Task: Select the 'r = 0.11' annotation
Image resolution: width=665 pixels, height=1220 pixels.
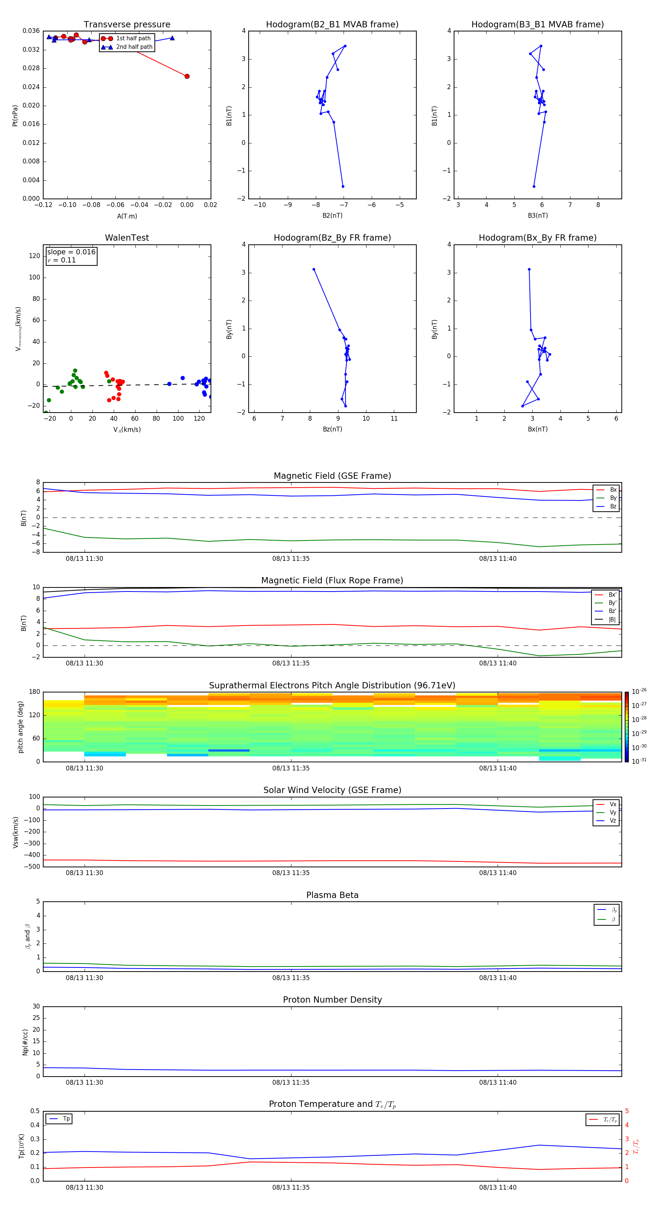Action: click(62, 261)
